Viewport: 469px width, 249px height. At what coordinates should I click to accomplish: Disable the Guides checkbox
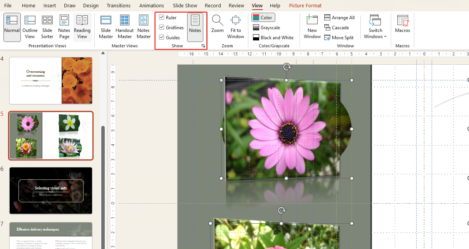click(162, 38)
